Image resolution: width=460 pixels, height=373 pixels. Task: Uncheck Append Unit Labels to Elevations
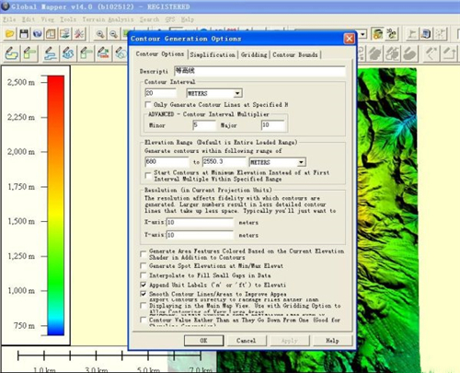[144, 285]
